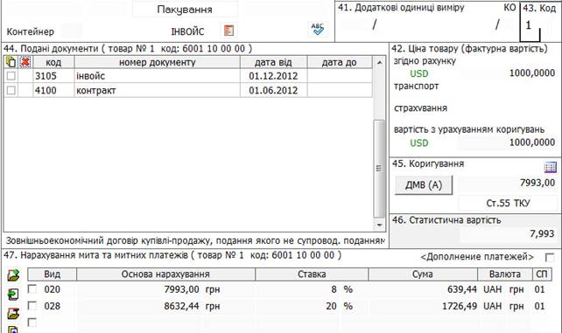Select the checkbox for payment type 020
Viewport: 562px width, 333px height.
pos(32,288)
